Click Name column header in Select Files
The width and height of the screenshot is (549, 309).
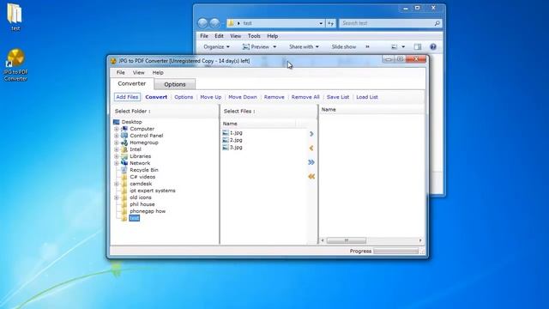tap(259, 124)
